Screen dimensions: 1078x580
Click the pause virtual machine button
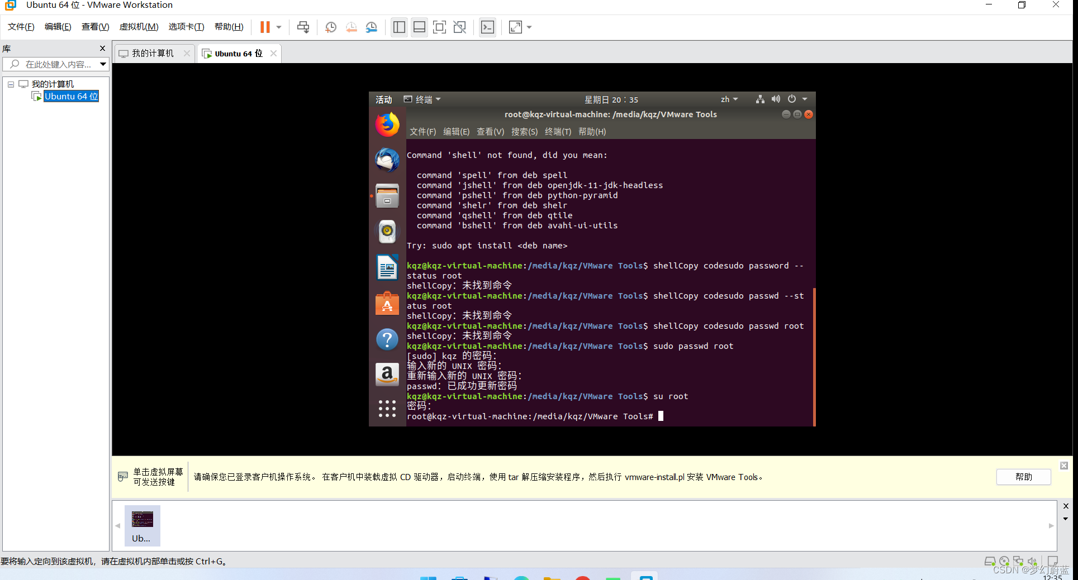[265, 27]
